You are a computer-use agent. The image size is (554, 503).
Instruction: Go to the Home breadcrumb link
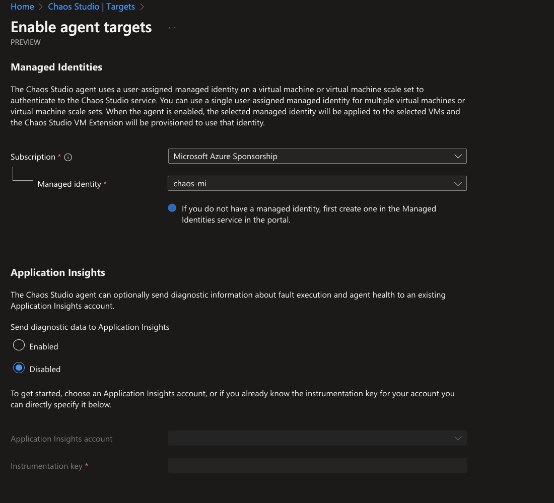click(22, 7)
